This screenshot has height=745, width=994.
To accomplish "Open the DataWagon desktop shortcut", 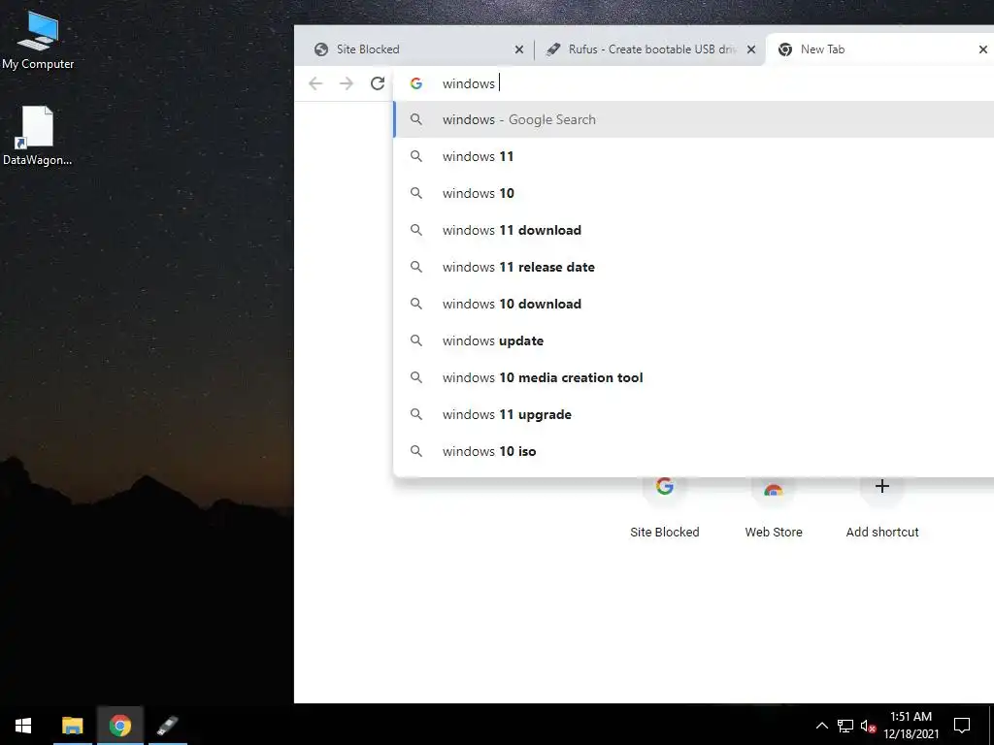I will click(38, 136).
